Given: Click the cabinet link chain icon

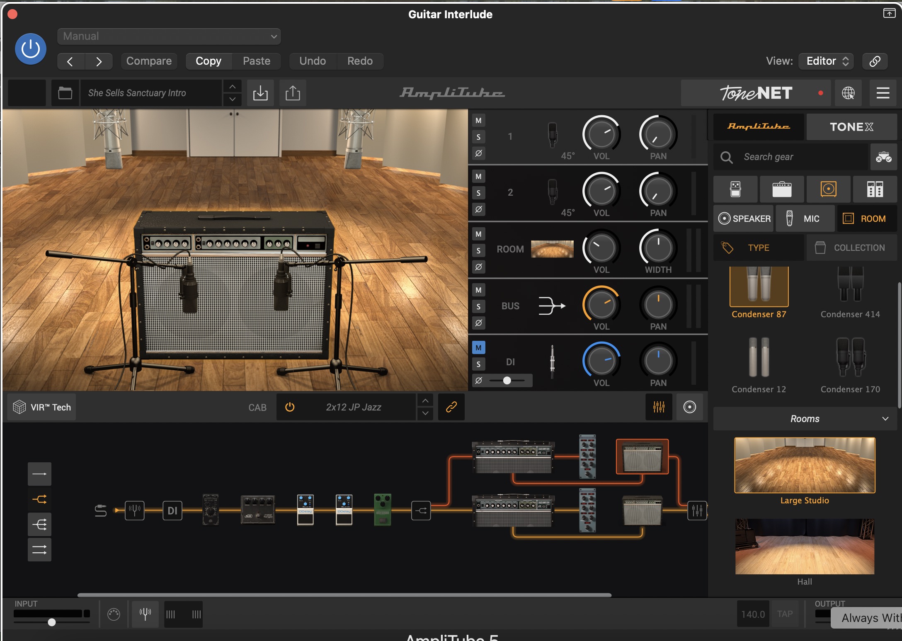Looking at the screenshot, I should [451, 407].
